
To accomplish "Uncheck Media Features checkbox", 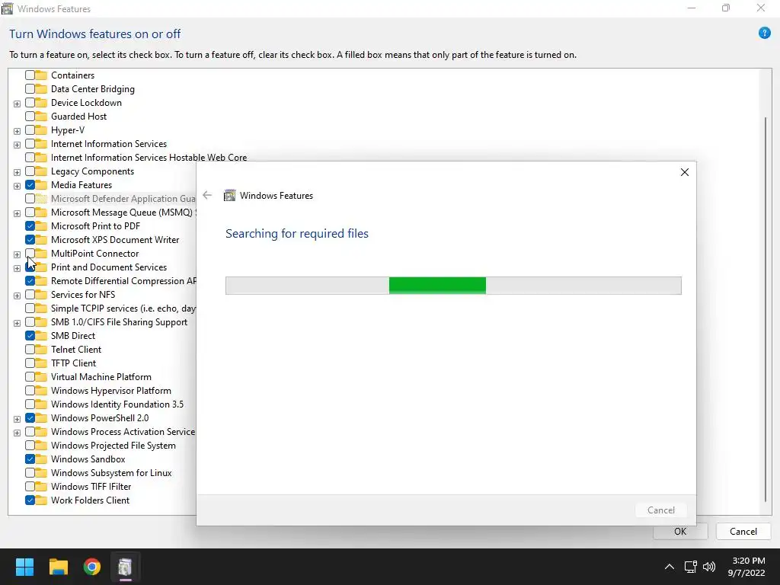I will [30, 185].
